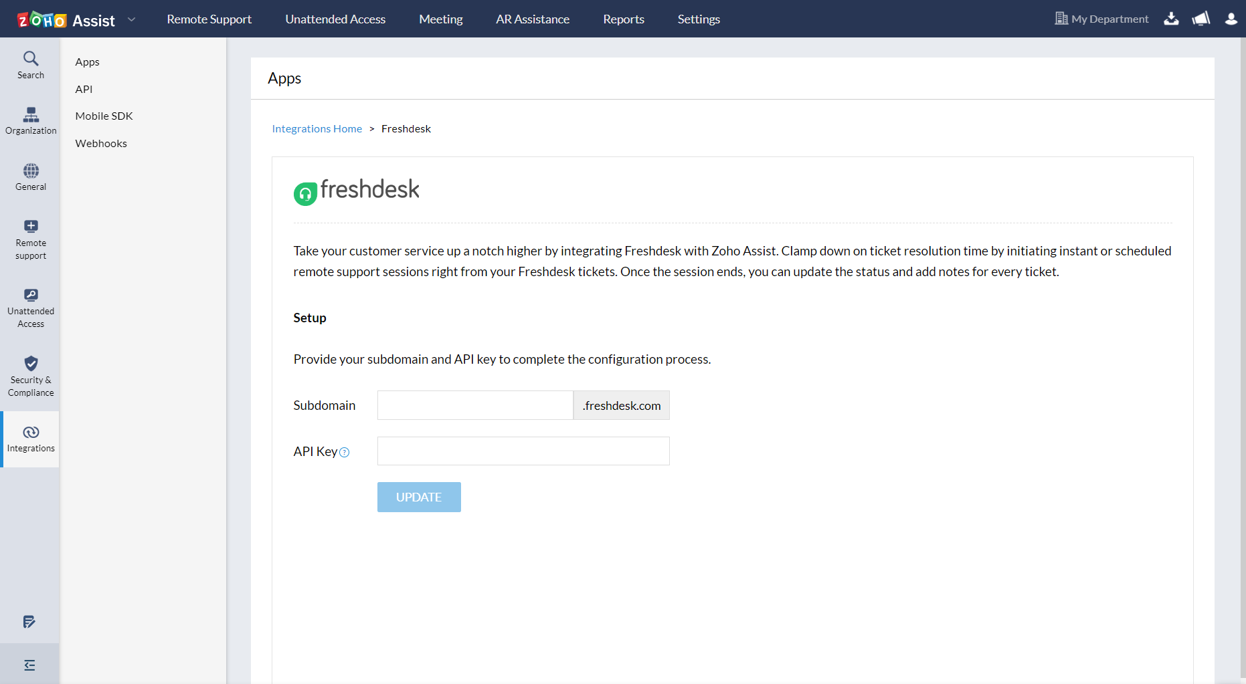The image size is (1246, 684).
Task: Focus the Subdomain input field
Action: coord(475,405)
